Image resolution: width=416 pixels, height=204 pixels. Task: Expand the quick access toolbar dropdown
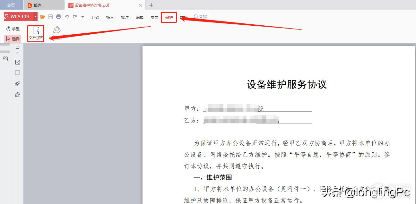(x=82, y=17)
